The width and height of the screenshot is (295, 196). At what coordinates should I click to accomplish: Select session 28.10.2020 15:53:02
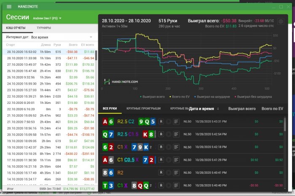coord(50,52)
